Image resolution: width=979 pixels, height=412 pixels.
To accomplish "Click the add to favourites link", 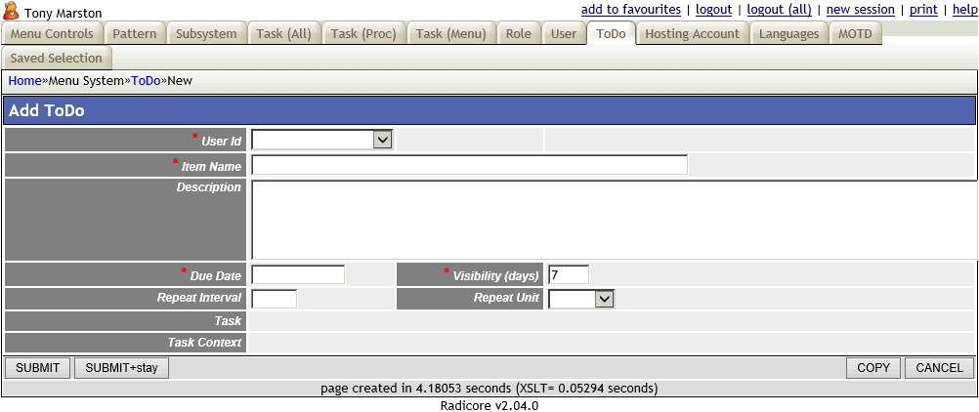I will pyautogui.click(x=630, y=10).
